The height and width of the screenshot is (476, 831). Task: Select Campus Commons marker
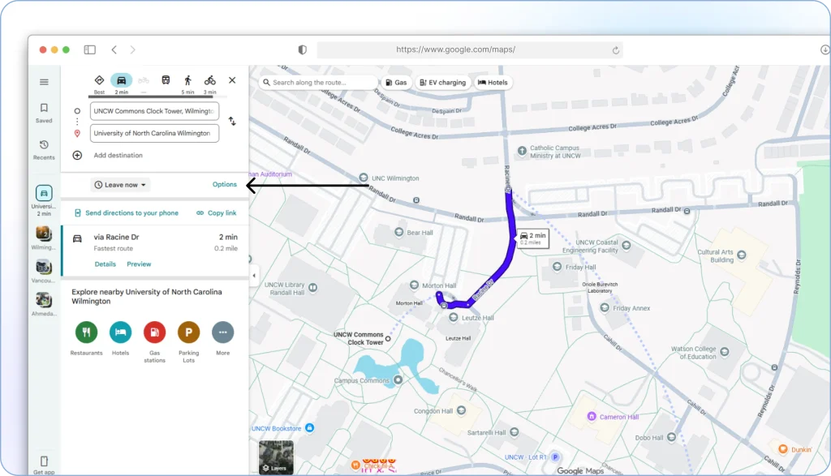398,380
